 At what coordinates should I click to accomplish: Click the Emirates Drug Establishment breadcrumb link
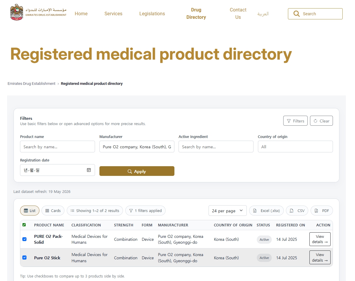click(x=31, y=84)
